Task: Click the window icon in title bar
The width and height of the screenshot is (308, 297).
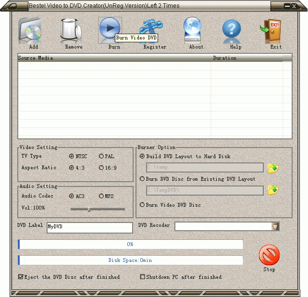Action: [x=12, y=6]
